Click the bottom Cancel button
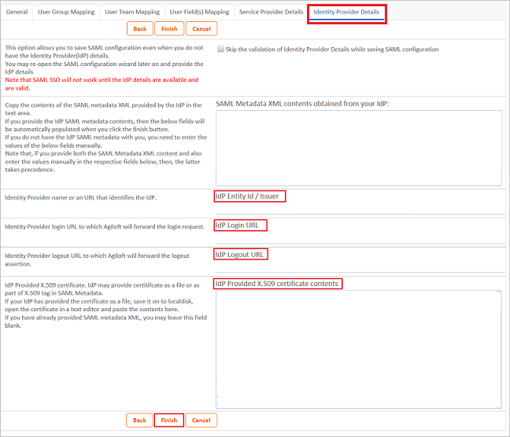 coord(201,420)
